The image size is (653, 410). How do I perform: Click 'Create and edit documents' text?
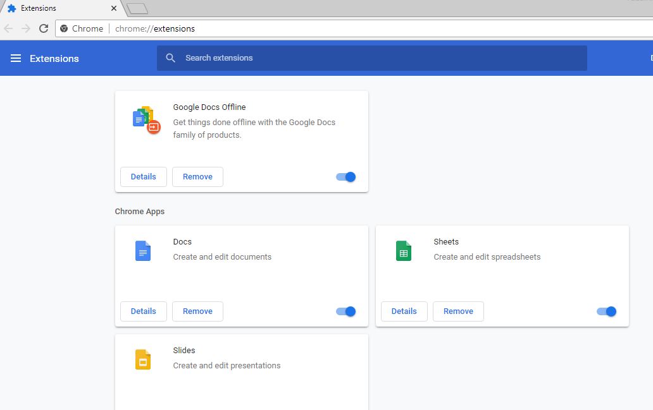(222, 257)
